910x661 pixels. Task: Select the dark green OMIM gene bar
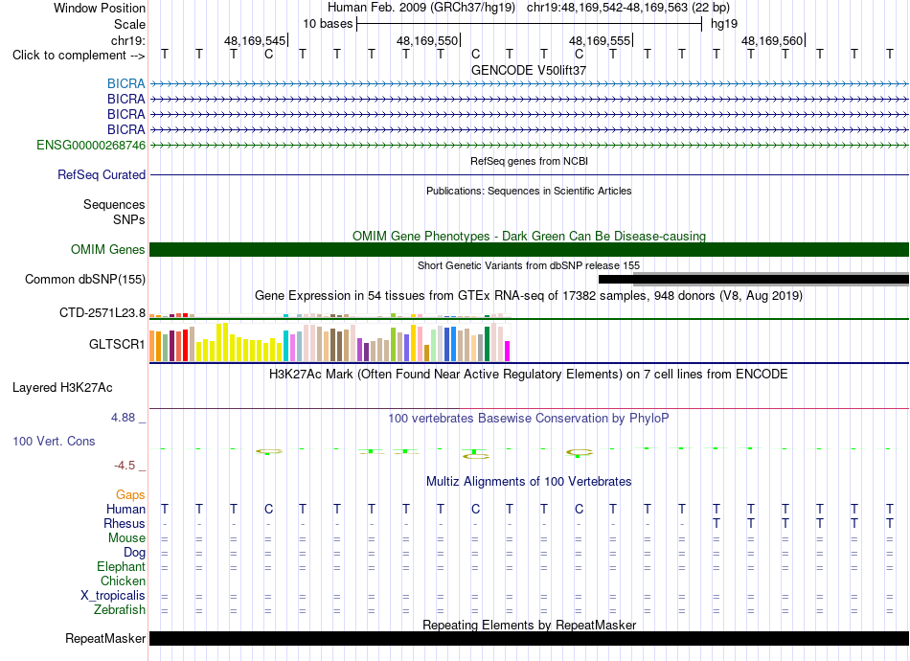click(529, 249)
